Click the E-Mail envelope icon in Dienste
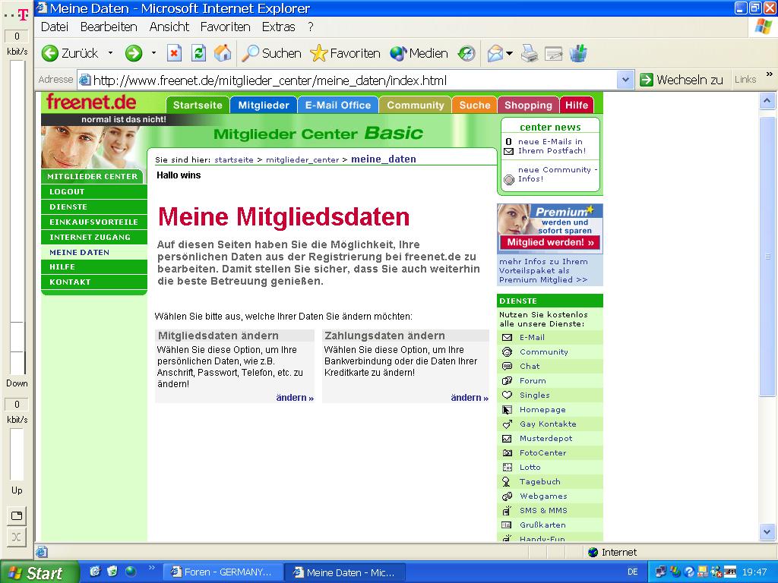The image size is (778, 583). (x=507, y=338)
